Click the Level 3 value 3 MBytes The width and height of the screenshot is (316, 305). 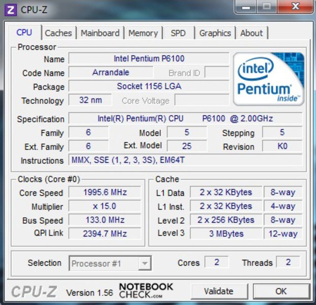pyautogui.click(x=226, y=234)
